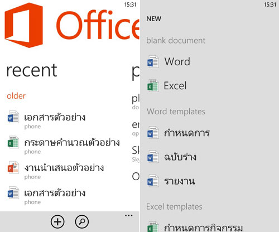Click the Word icon under blank document
Viewport: 279px width, 232px height.
click(x=153, y=61)
